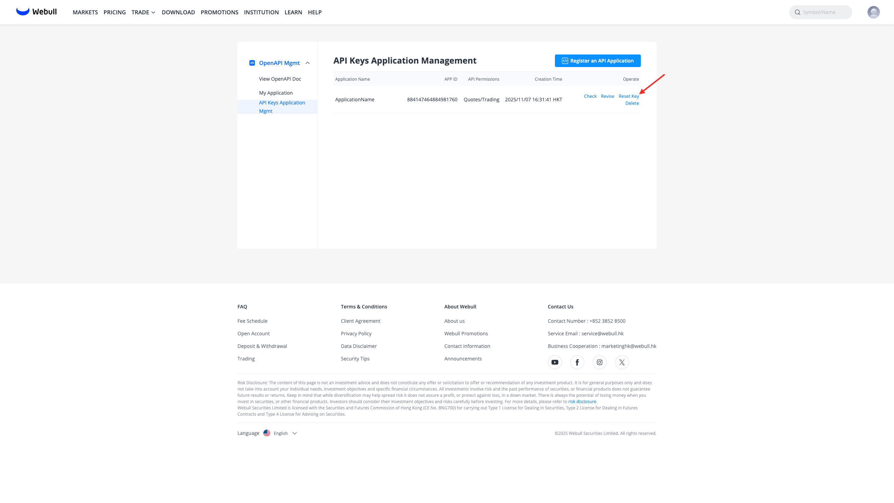This screenshot has width=894, height=503.
Task: Open Webull YouTube channel icon
Action: point(555,362)
